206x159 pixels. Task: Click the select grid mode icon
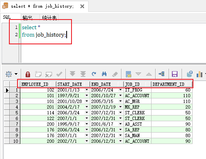9,74
